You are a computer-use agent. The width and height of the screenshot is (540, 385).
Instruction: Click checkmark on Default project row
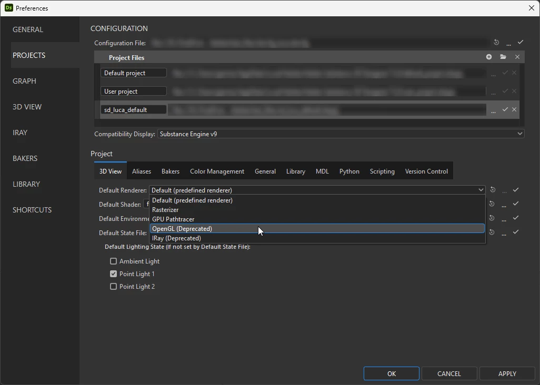pos(505,73)
